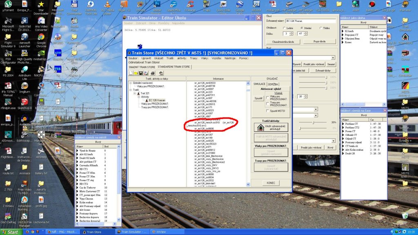Click the KONEC button

[x=271, y=183]
